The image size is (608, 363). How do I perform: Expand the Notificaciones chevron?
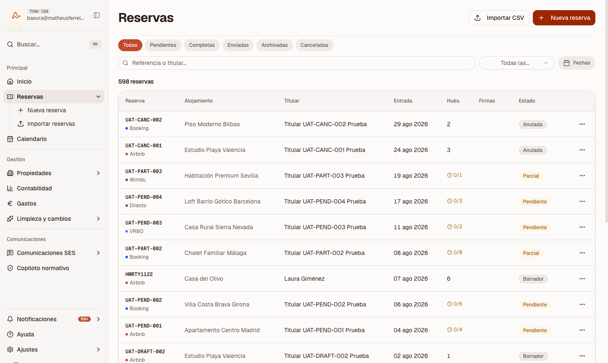pos(98,319)
